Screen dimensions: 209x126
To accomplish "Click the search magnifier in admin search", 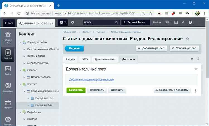I will click(116, 22).
